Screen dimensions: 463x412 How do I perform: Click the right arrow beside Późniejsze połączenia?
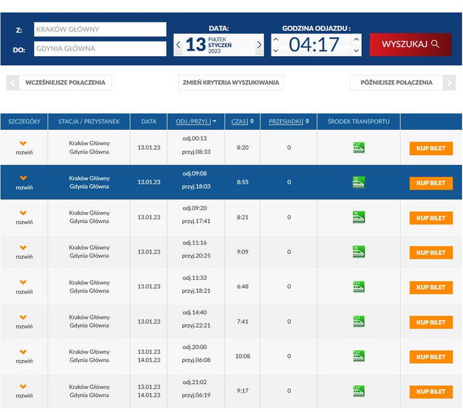pyautogui.click(x=449, y=83)
